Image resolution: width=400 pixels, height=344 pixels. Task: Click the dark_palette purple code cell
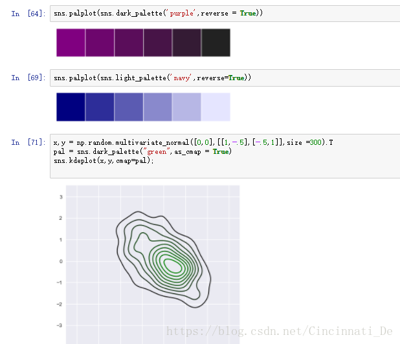pos(225,14)
